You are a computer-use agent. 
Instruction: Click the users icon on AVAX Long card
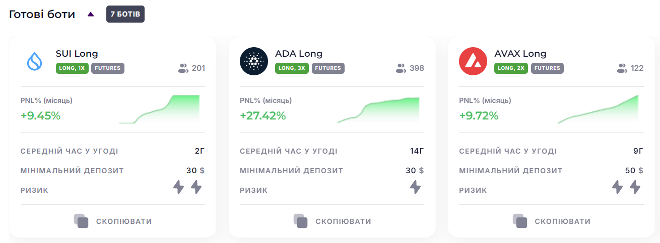pos(622,68)
